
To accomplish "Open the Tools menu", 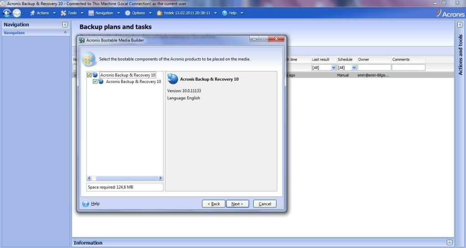I will (x=72, y=13).
